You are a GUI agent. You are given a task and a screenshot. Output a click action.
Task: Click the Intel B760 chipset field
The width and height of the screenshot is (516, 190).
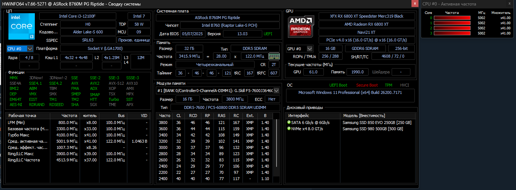(x=230, y=25)
